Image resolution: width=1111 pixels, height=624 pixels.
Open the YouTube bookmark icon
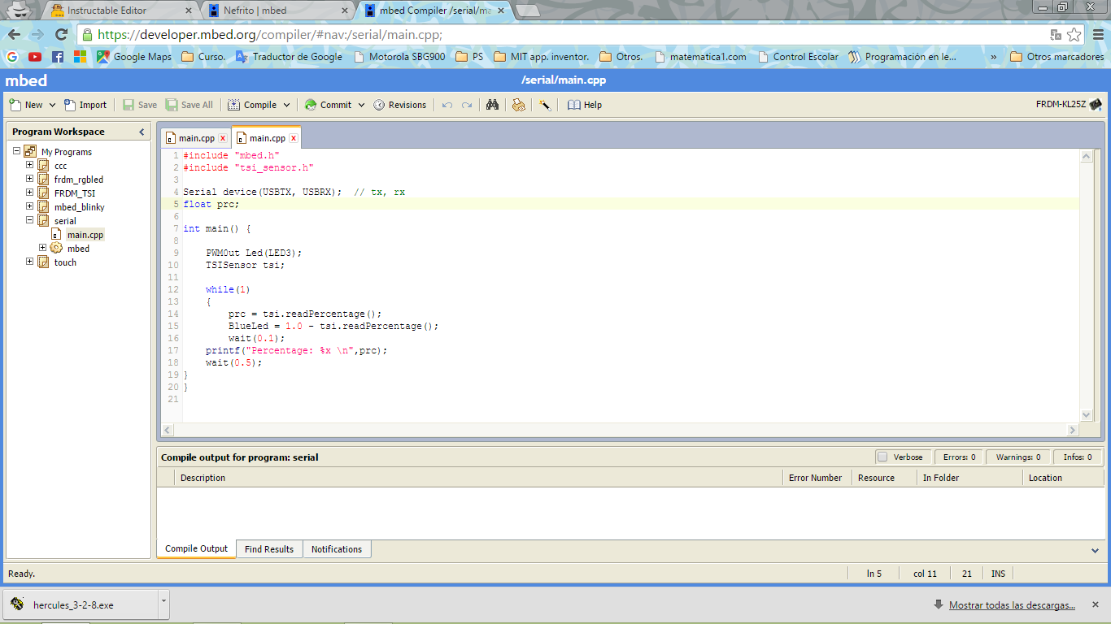(x=35, y=57)
